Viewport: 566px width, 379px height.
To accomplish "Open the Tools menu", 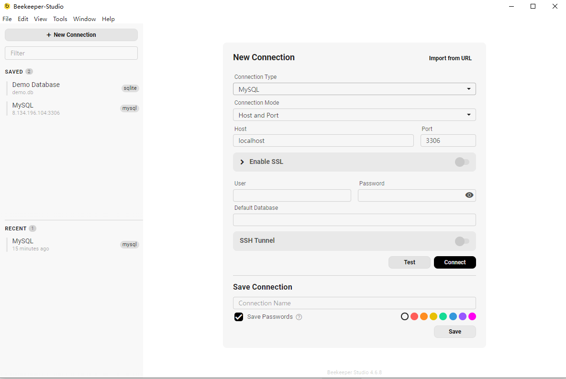I will tap(60, 19).
